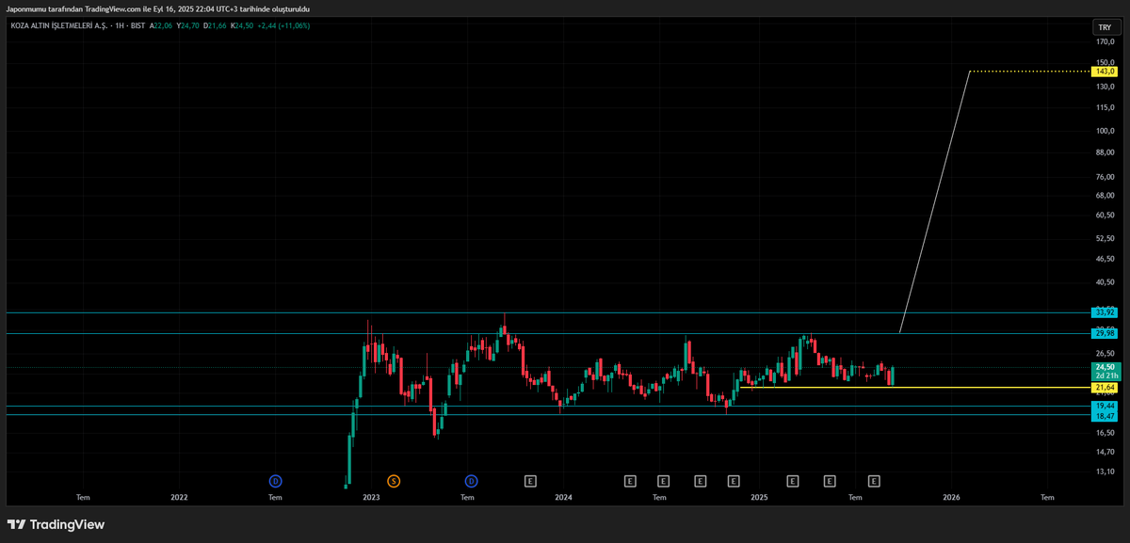Click the E earnings marker nearest the 2024 label

point(530,481)
